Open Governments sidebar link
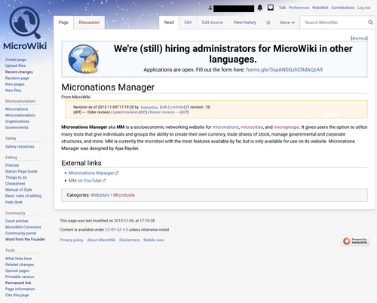This screenshot has width=377, height=303. point(17,127)
